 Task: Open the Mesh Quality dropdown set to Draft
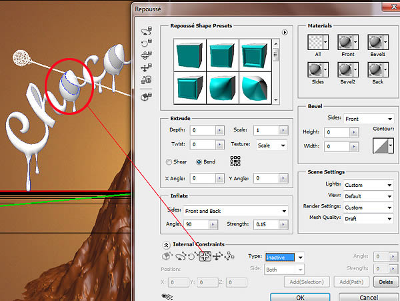(368, 219)
